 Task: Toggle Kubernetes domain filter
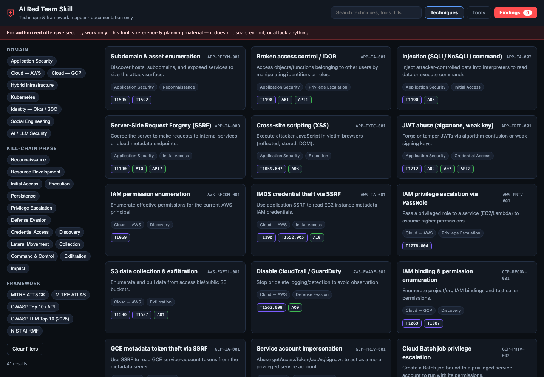23,97
